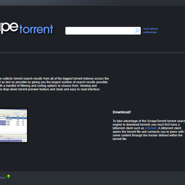Click the blue 'torrent' logo text
185x185 pixels.
click(x=36, y=29)
